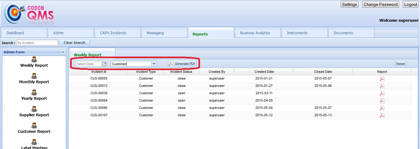Screen dimensions: 420x149
Task: Open PDF report for incident CUS-00038
Action: [x=382, y=93]
